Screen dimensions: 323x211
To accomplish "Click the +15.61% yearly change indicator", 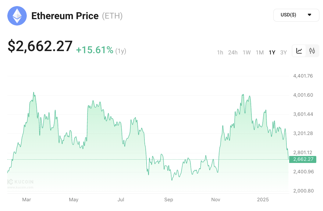I will (94, 50).
